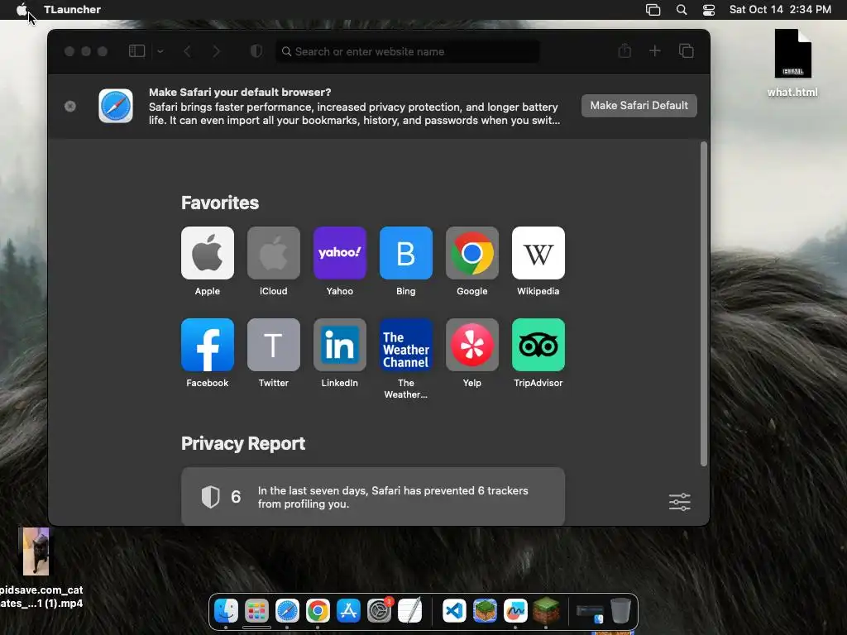Open Trash from the Dock
This screenshot has height=635, width=847.
620,611
